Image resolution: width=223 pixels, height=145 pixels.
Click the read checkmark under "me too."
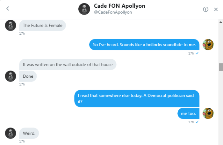tap(197, 122)
